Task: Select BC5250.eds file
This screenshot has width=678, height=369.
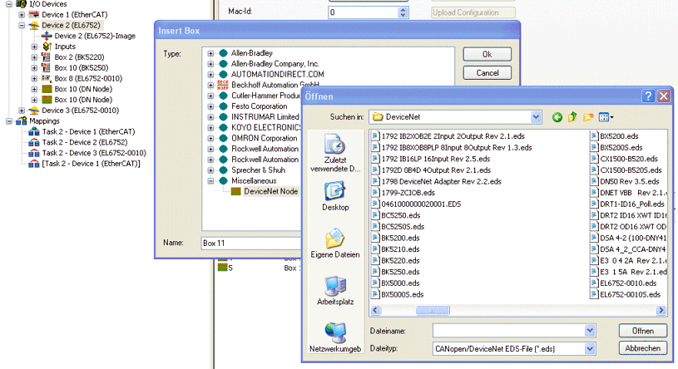Action: [x=400, y=215]
